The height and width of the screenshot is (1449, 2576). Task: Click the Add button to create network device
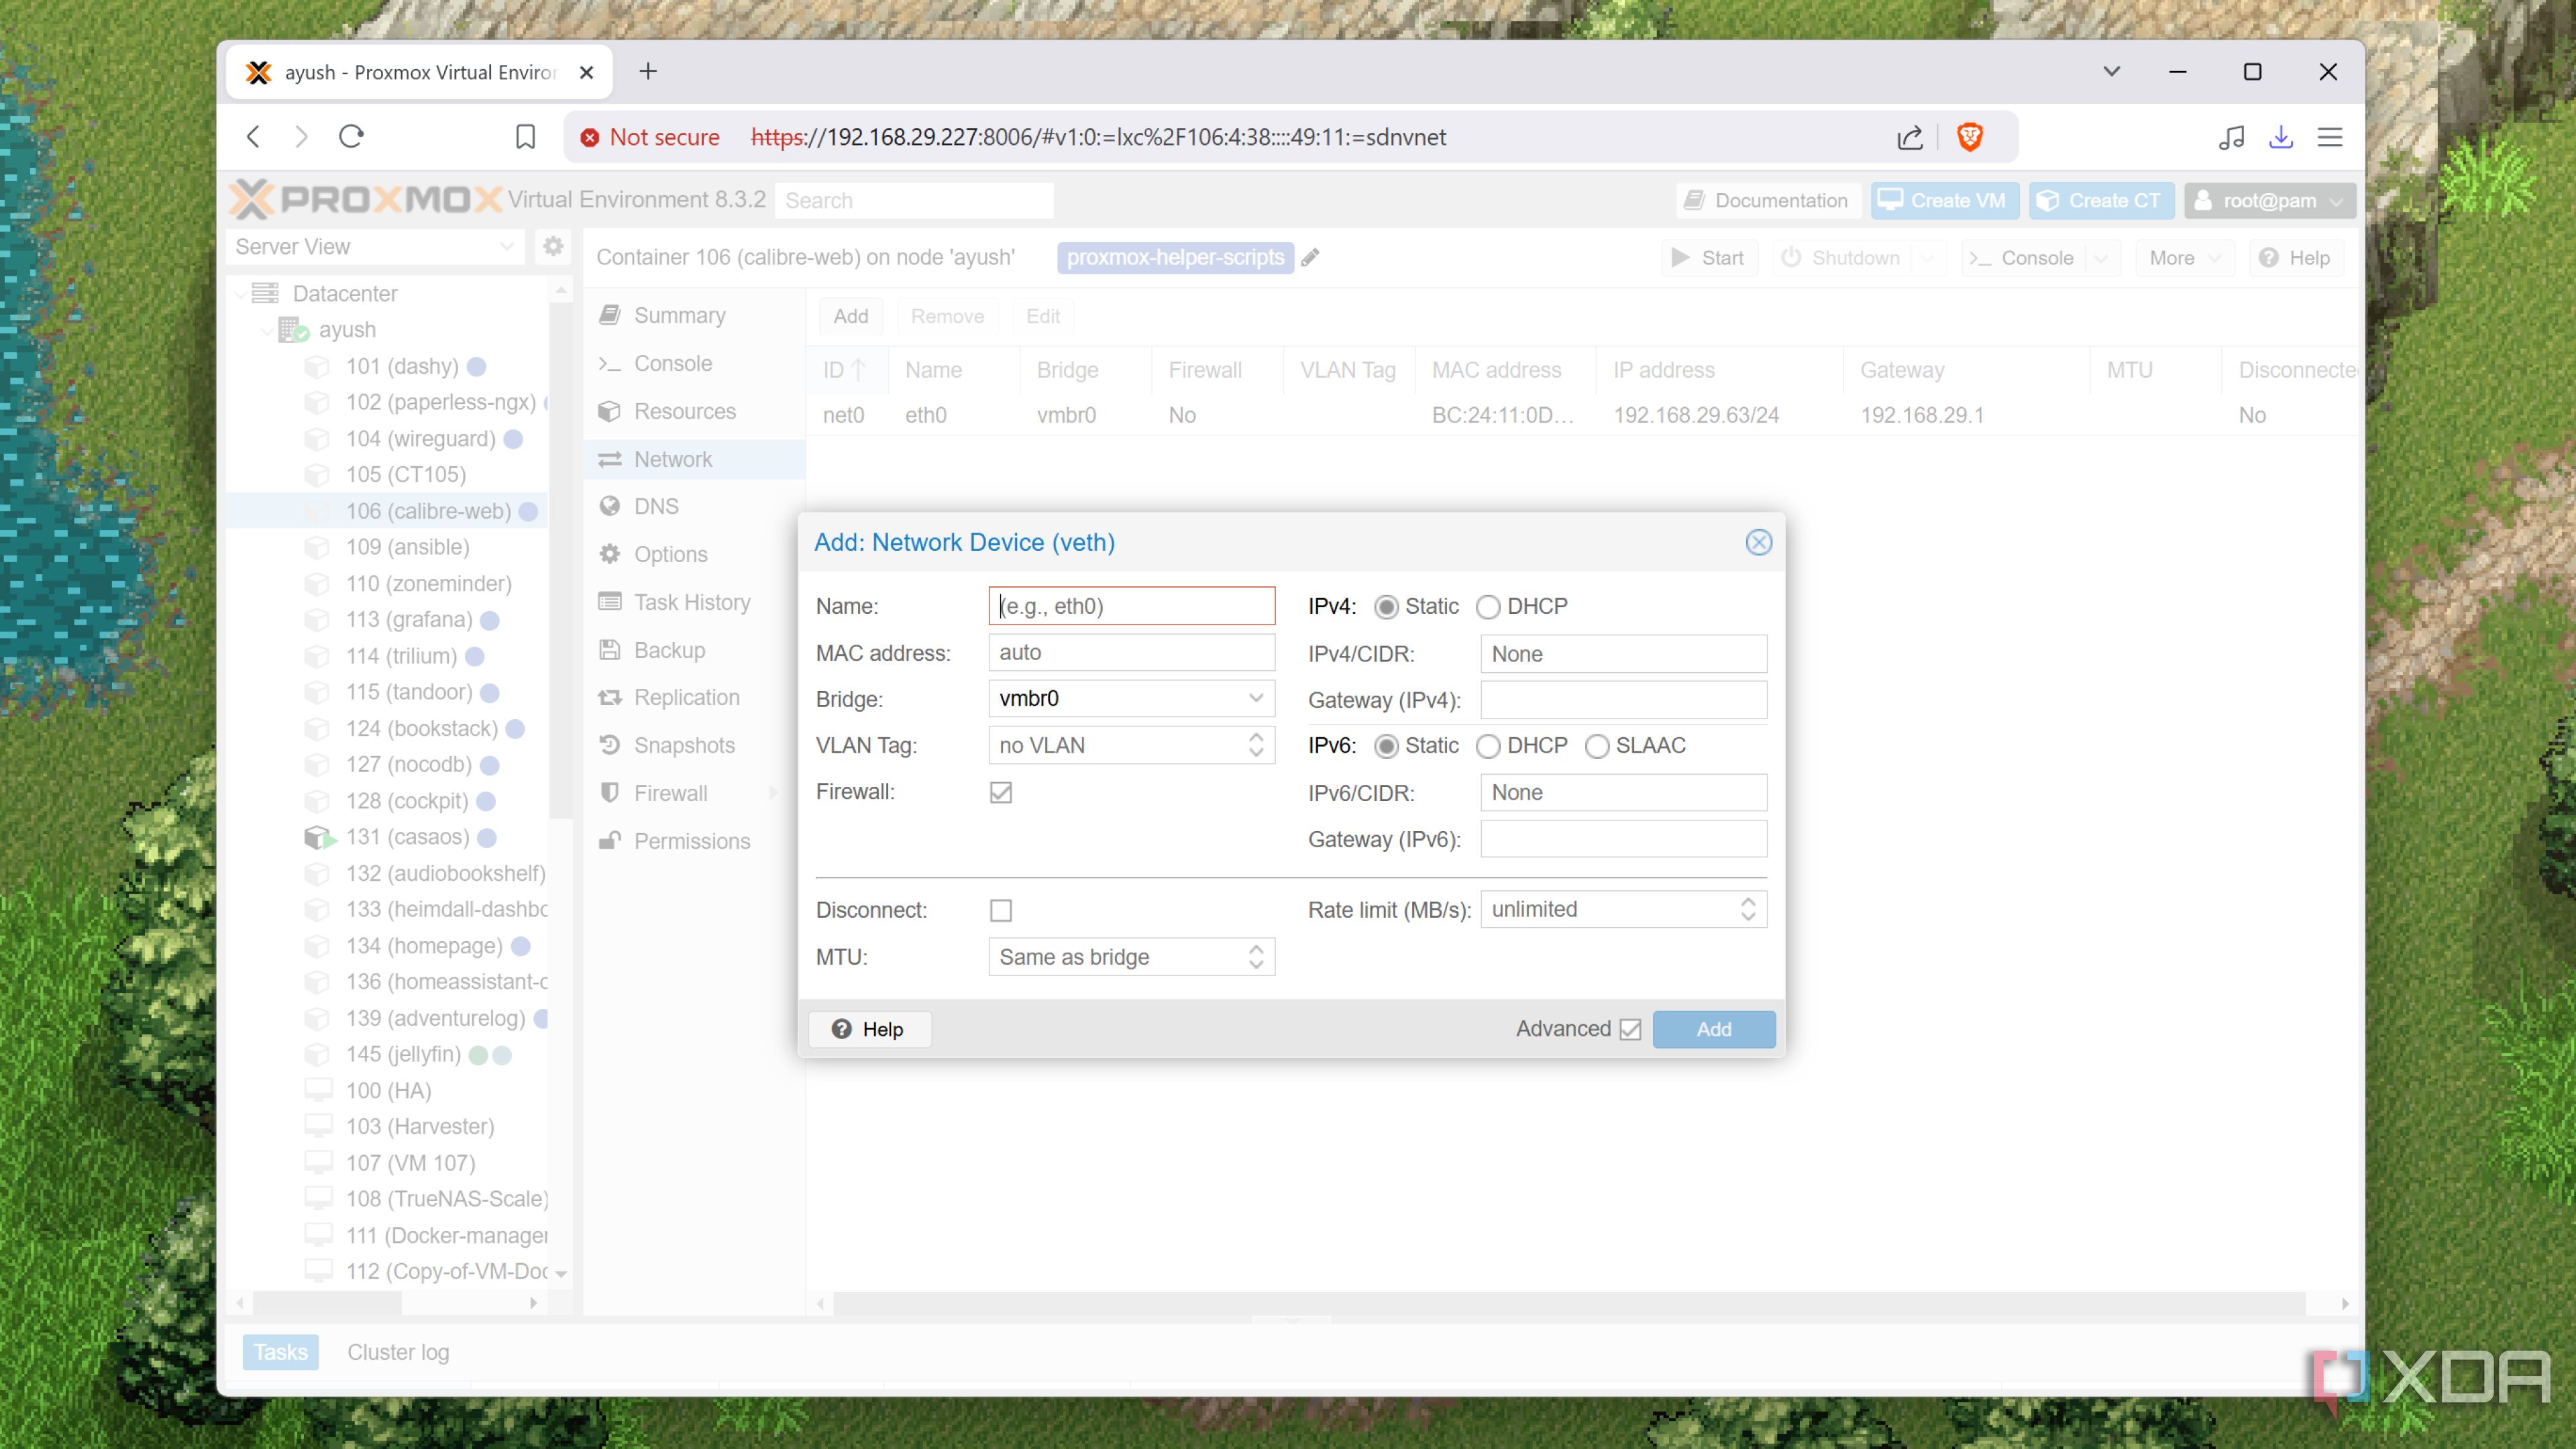tap(1713, 1028)
